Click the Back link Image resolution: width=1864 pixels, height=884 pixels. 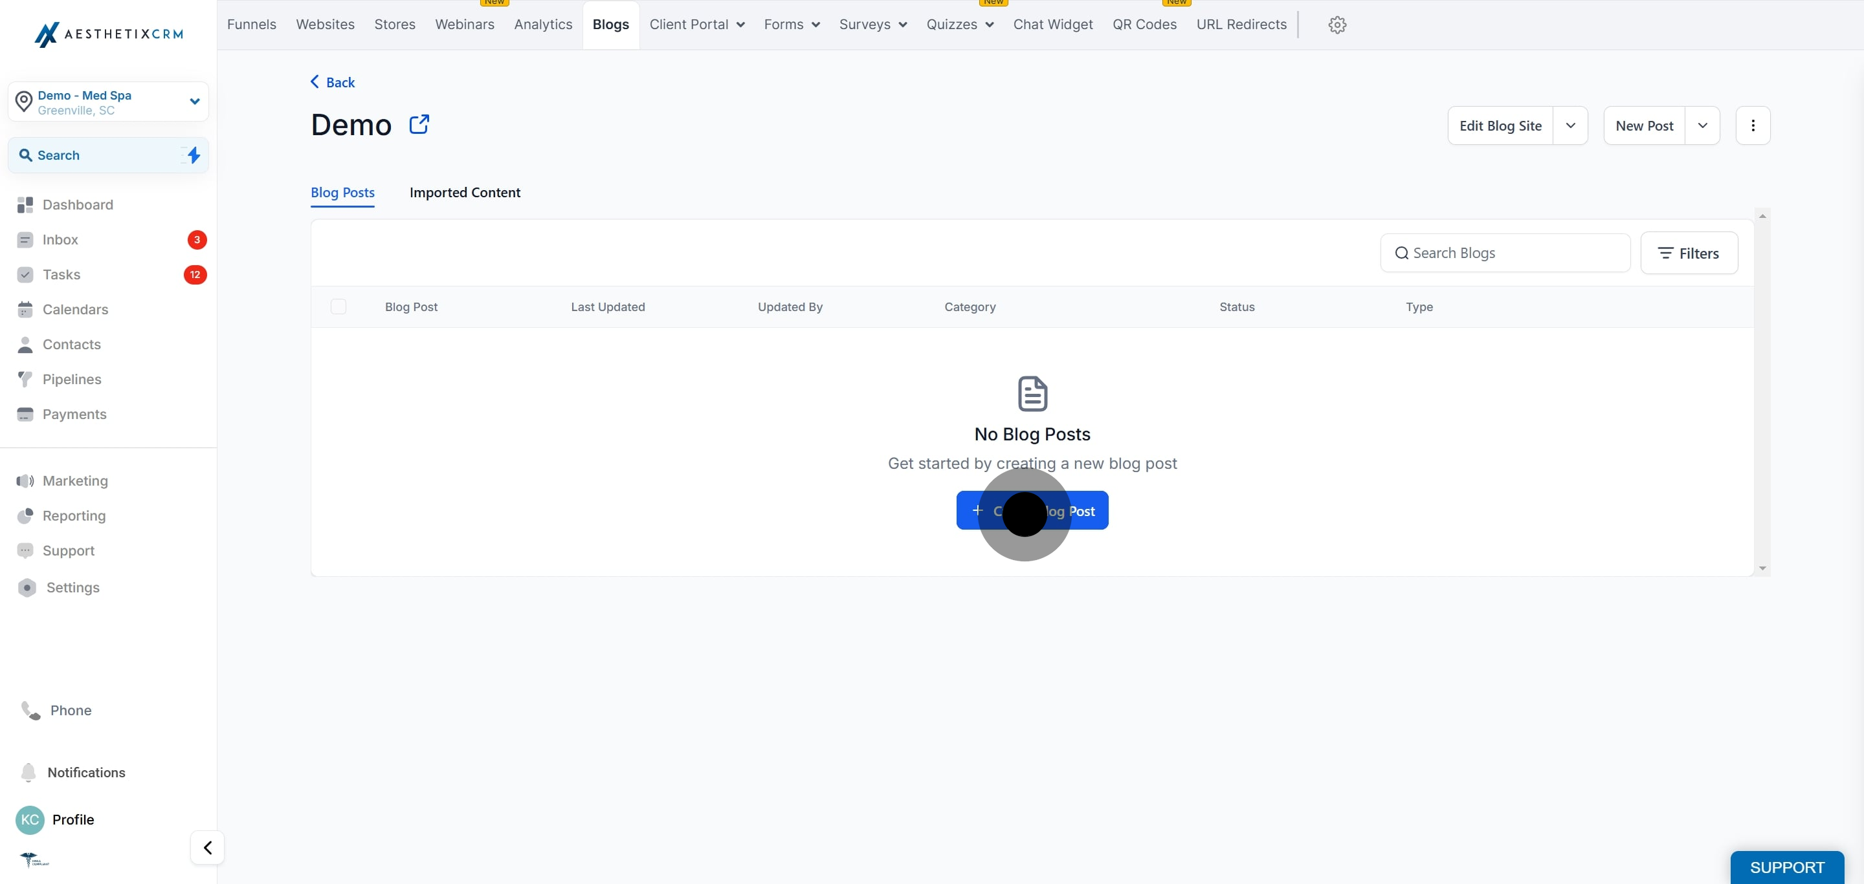pyautogui.click(x=332, y=82)
